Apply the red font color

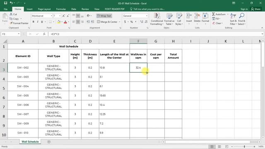point(65,22)
